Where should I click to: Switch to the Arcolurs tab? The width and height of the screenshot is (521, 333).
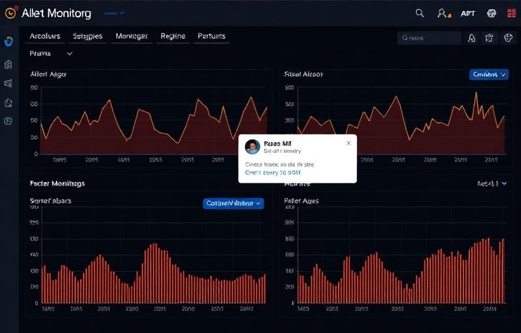click(44, 36)
